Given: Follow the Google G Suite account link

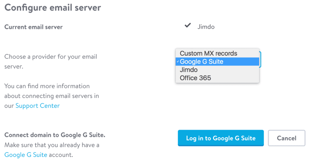Looking at the screenshot, I should click(26, 155).
